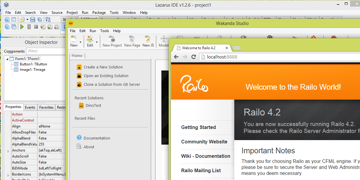Open the Package menu in Lazarus
The width and height of the screenshot is (360, 180).
click(99, 13)
